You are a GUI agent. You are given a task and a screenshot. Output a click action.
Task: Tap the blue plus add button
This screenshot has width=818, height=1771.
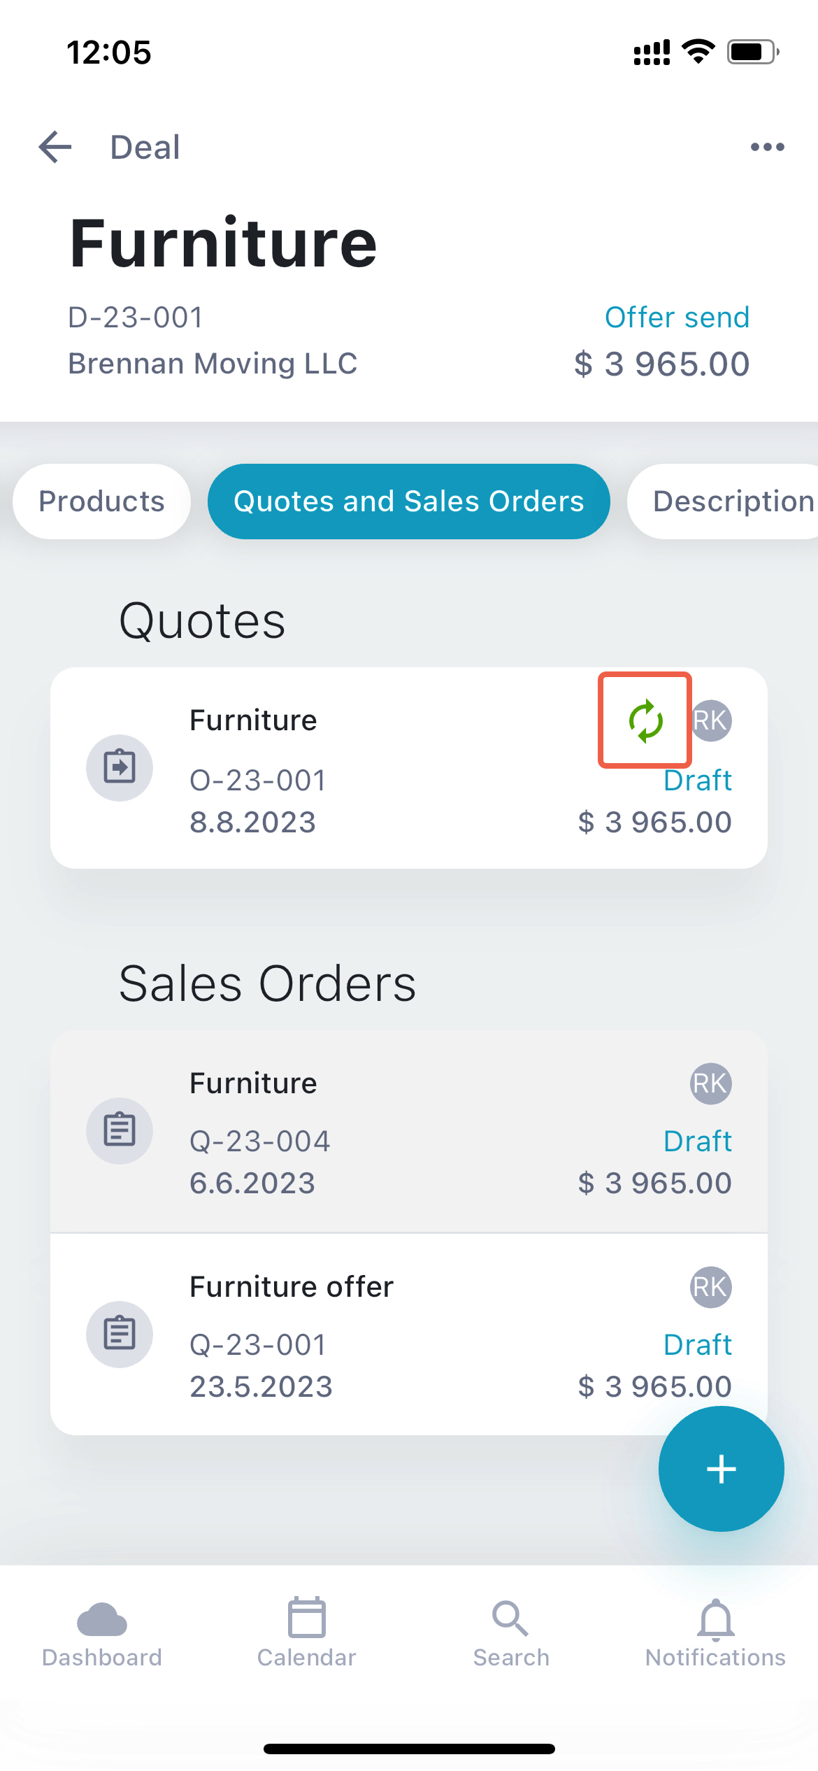(721, 1469)
